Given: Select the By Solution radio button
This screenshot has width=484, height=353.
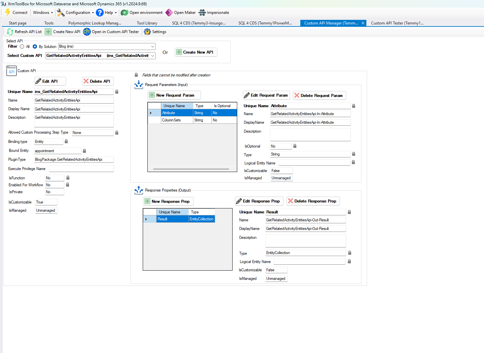Looking at the screenshot, I should click(35, 47).
